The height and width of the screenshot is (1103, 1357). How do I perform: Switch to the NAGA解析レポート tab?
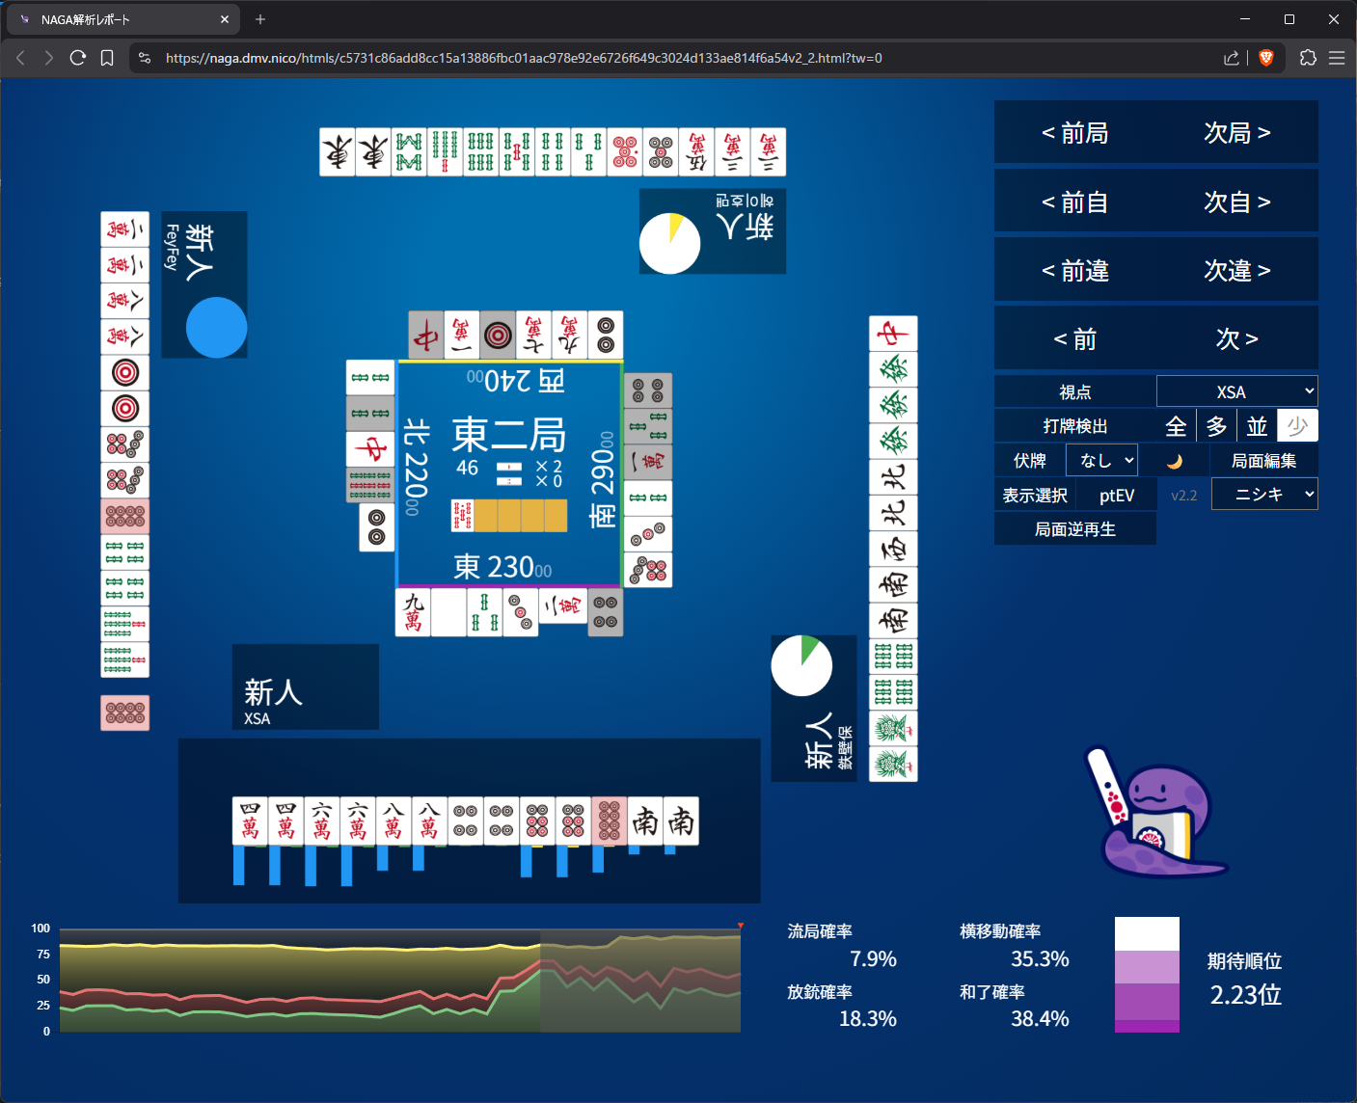point(116,19)
